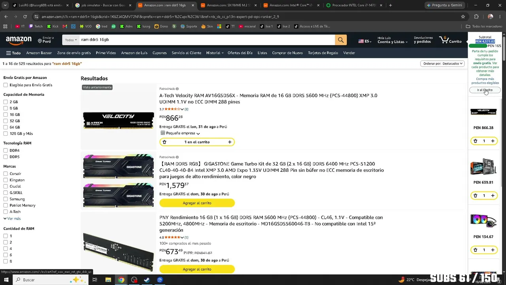Open the browser extensions puzzle icon
Image resolution: width=506 pixels, height=285 pixels.
click(x=476, y=17)
